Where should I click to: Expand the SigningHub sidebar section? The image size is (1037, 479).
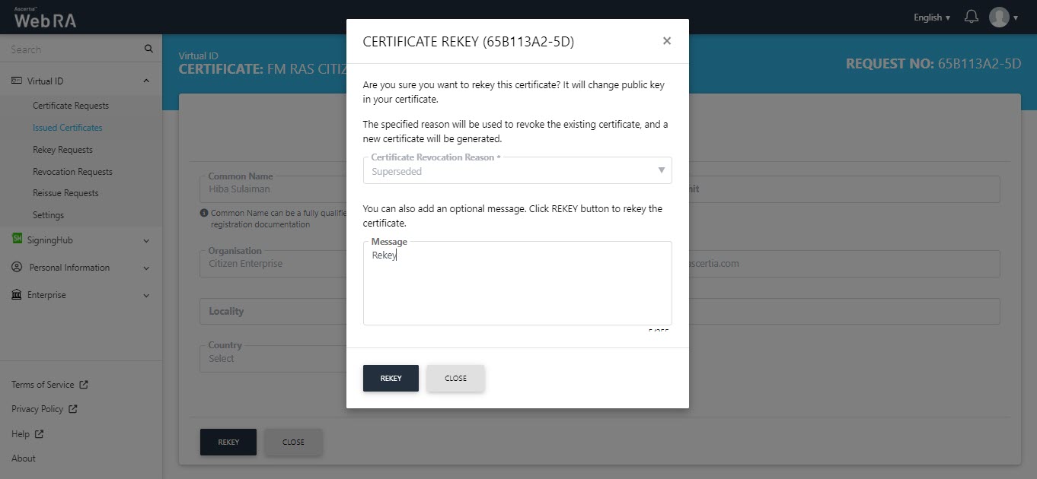(146, 240)
